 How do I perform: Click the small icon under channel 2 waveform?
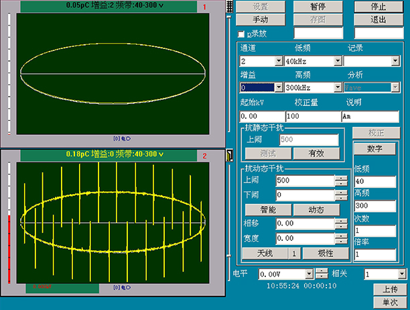point(122,287)
